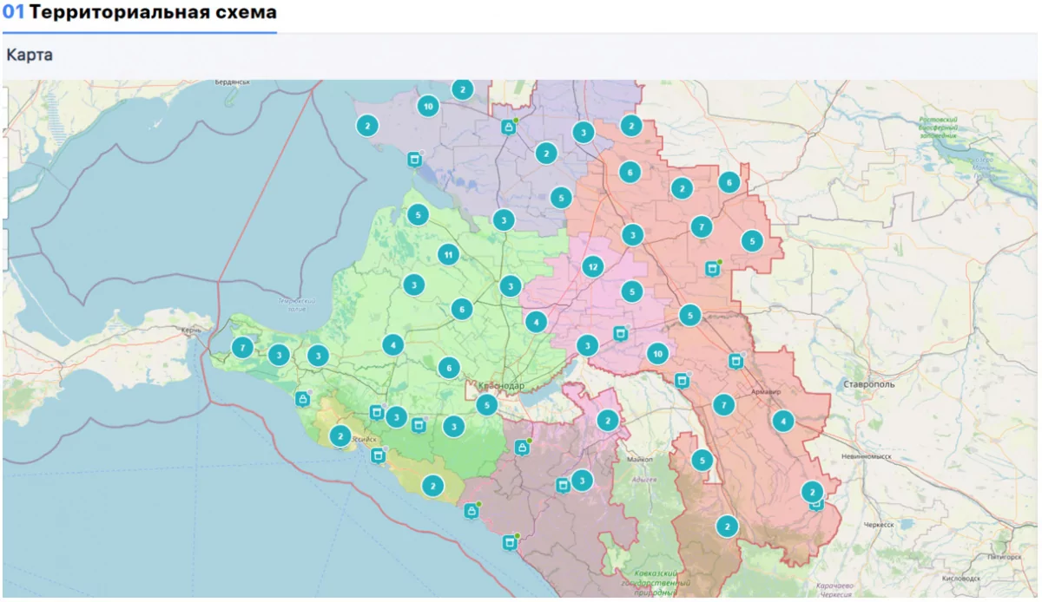Screen dimensions: 1042x602
Task: Click bin marker north of Армавир
Action: pos(735,361)
